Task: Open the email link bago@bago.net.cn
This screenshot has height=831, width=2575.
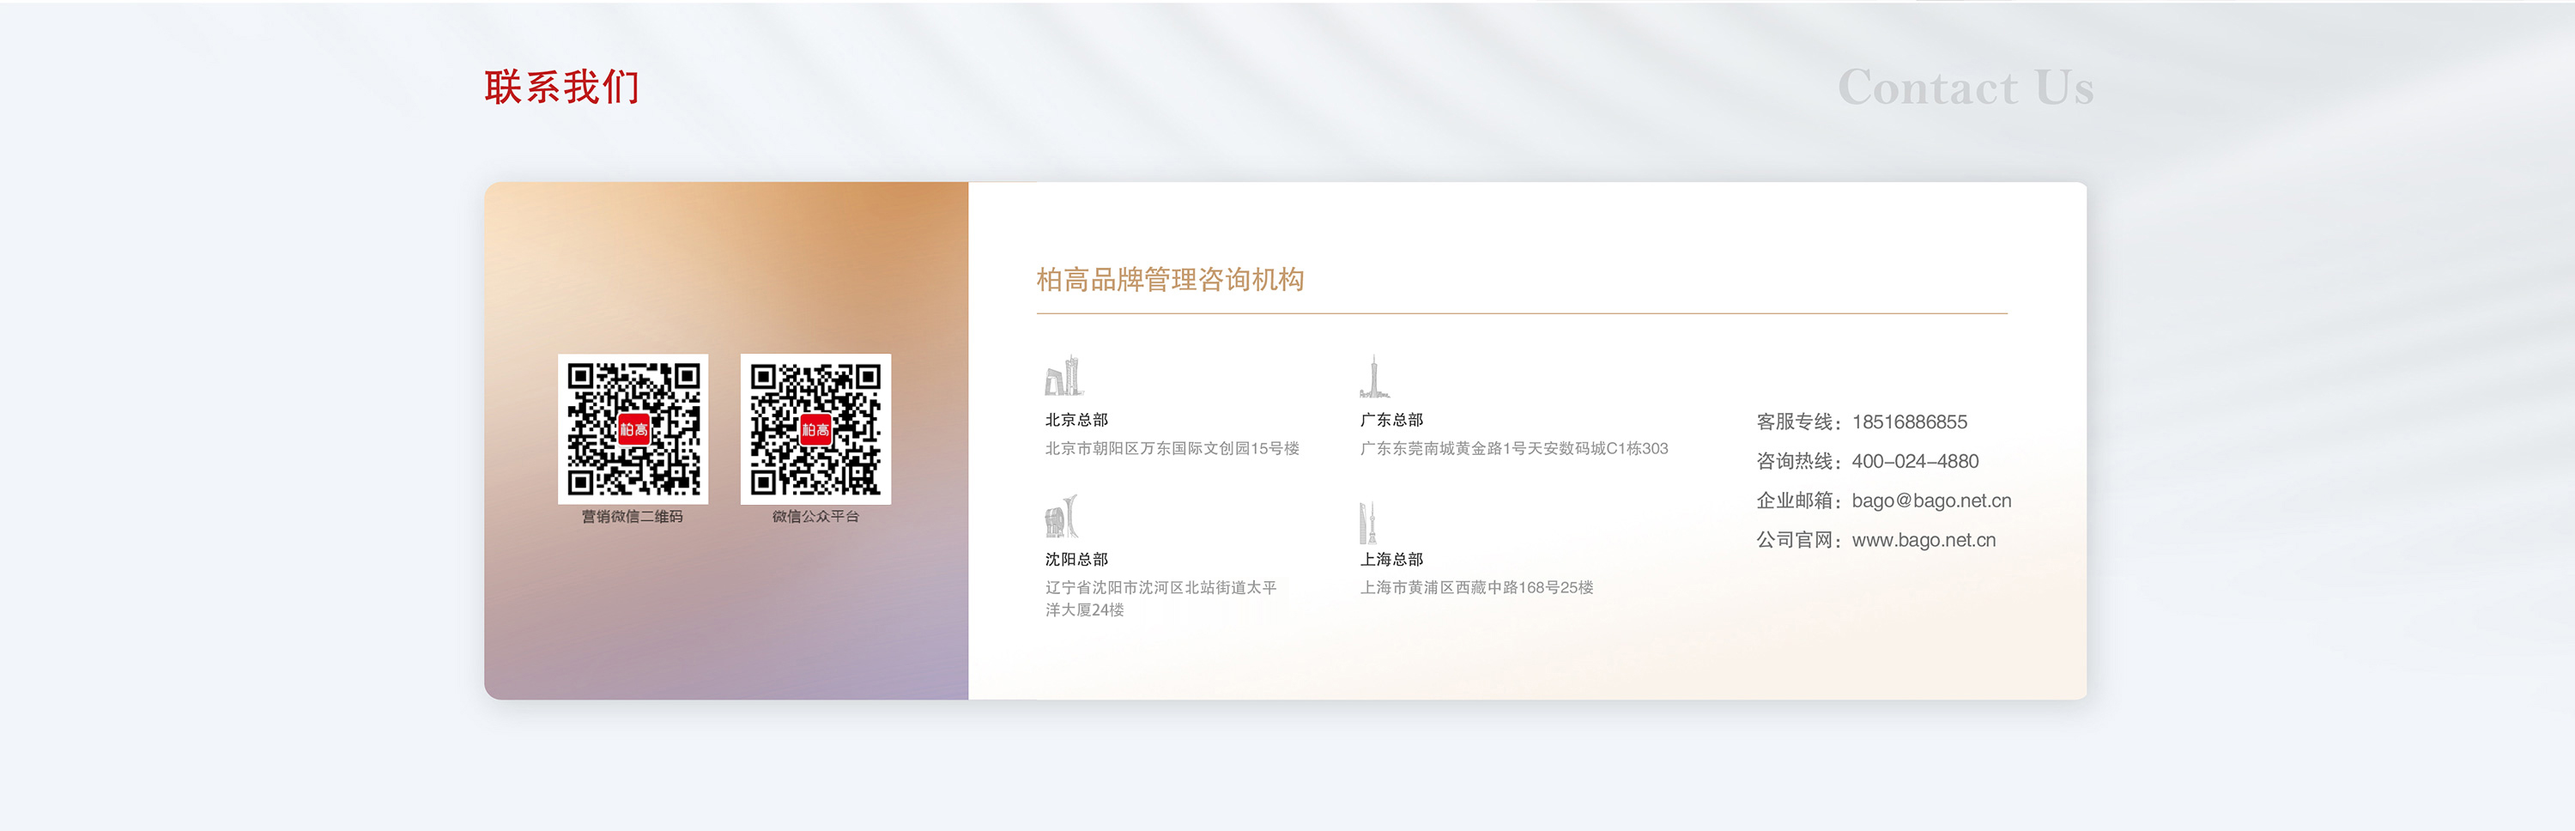Action: click(x=1931, y=501)
